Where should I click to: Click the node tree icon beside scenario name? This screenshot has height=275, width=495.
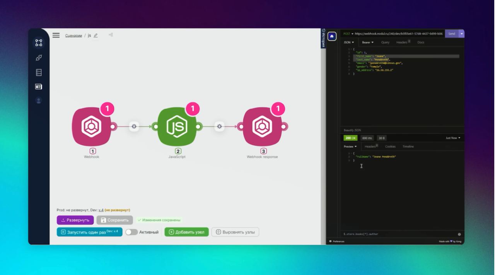pyautogui.click(x=111, y=35)
